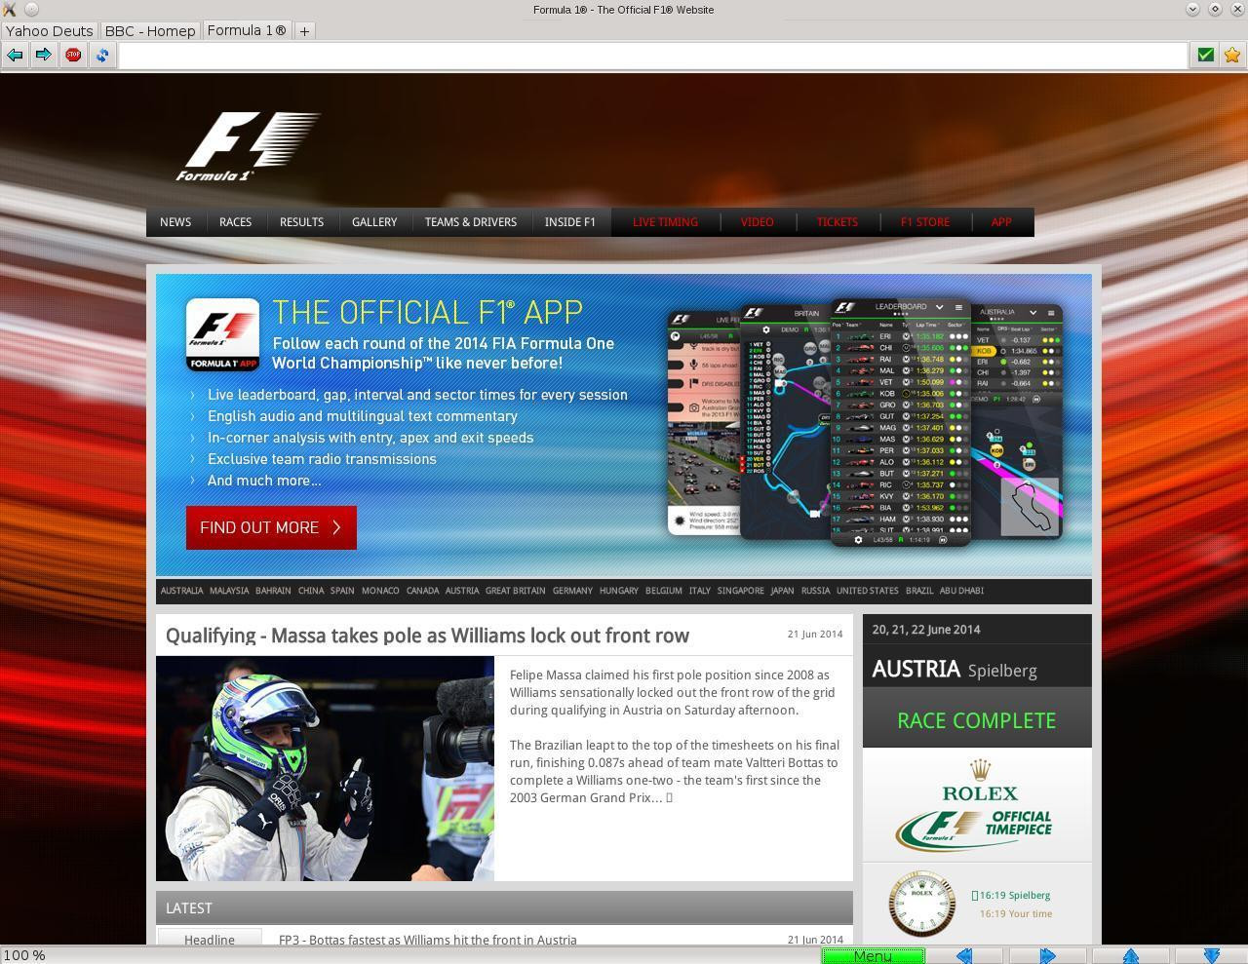Click AUSTRIA Spielberg race heading
1248x964 pixels.
[955, 670]
